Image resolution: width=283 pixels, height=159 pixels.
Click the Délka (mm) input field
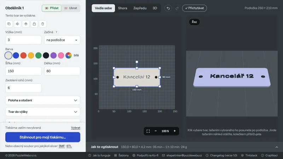[62, 71]
